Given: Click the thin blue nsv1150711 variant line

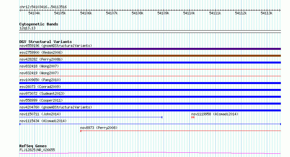Looking at the screenshot, I should (x=91, y=117).
